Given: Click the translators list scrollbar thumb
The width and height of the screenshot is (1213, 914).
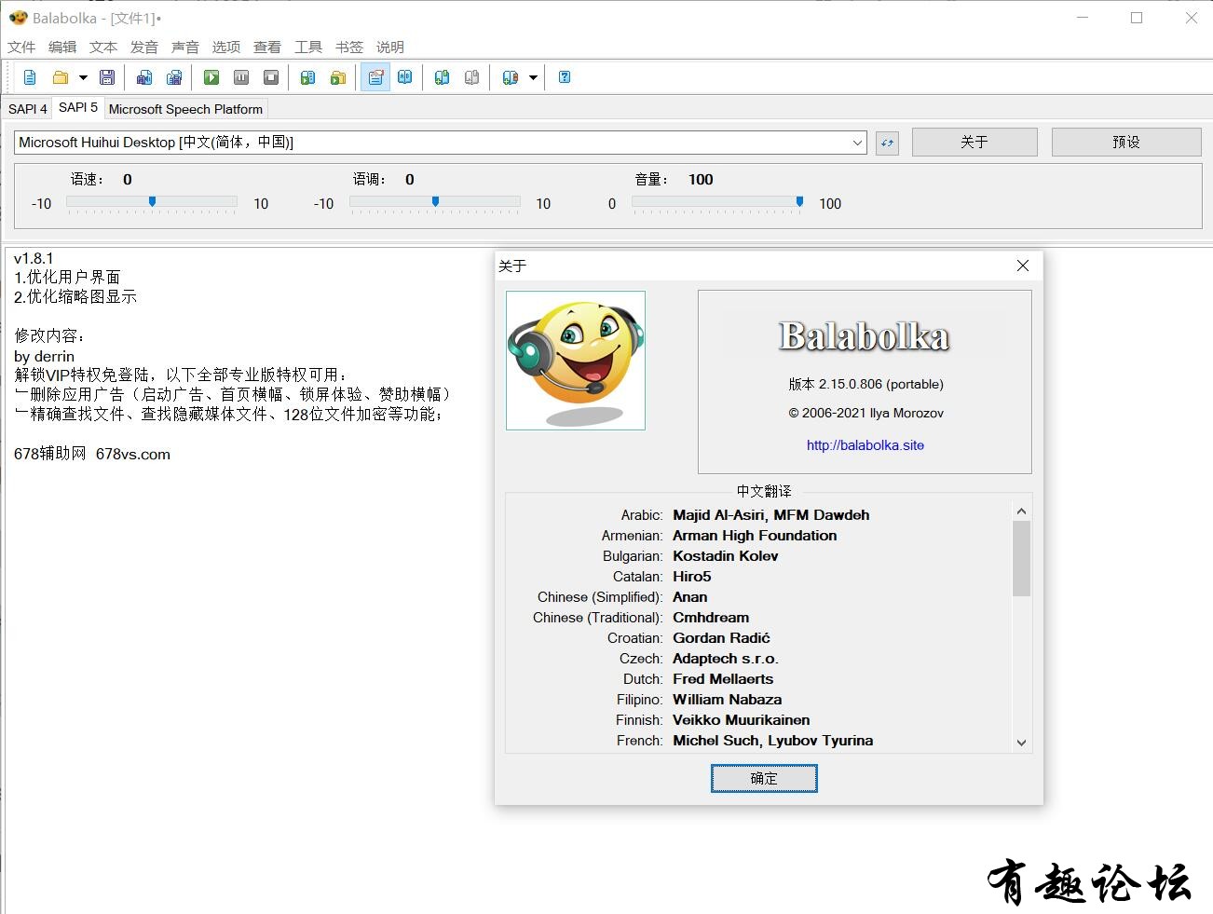Looking at the screenshot, I should pos(1021,558).
